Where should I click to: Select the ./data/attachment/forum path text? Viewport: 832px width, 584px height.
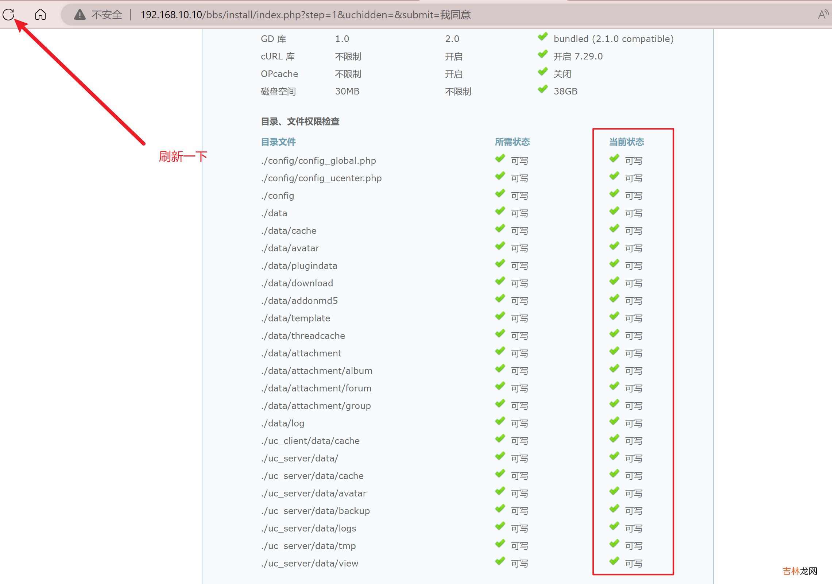pyautogui.click(x=316, y=388)
